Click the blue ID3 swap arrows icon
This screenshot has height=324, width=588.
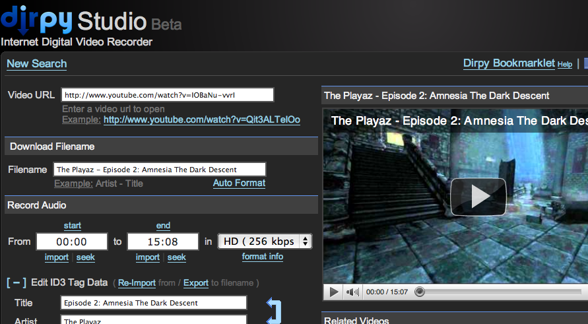tap(274, 311)
